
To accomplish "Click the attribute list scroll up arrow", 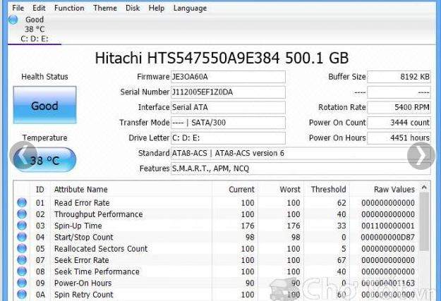I will click(424, 188).
